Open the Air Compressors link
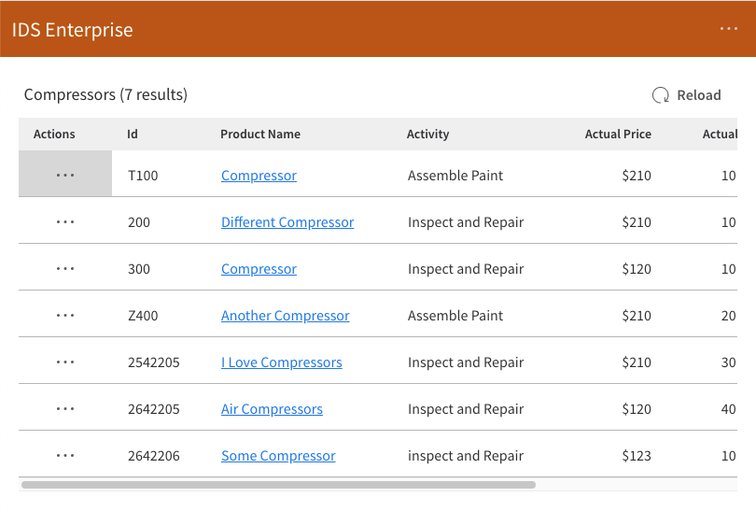 [x=272, y=409]
